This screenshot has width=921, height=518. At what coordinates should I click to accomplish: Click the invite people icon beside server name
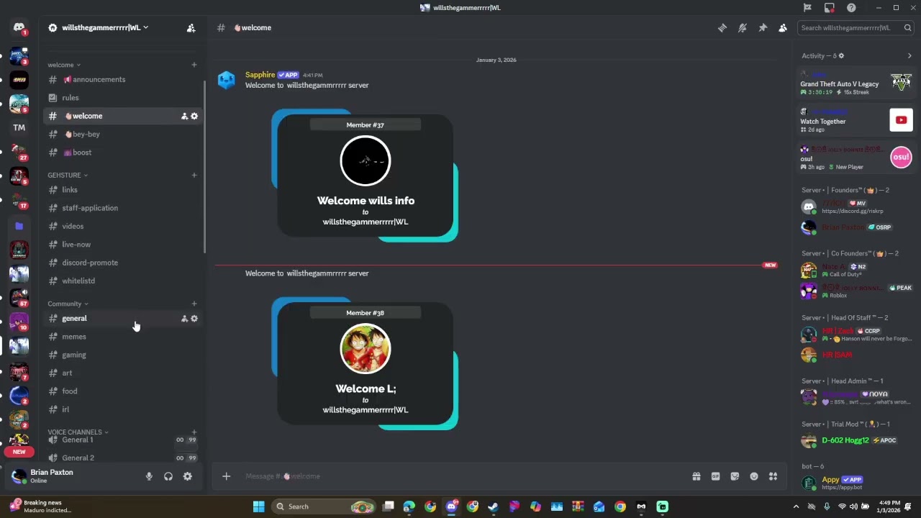click(191, 28)
